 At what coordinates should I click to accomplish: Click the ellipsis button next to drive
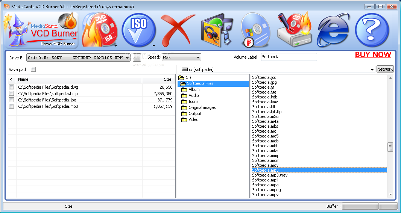coord(137,58)
